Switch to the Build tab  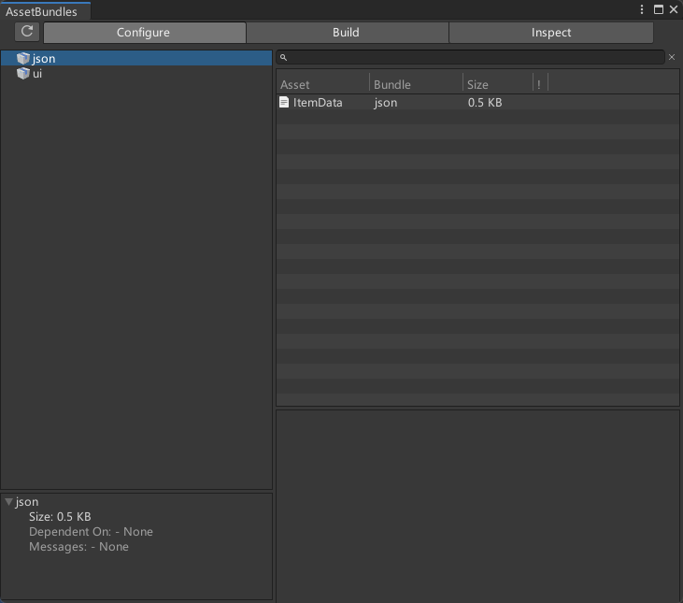click(x=347, y=33)
